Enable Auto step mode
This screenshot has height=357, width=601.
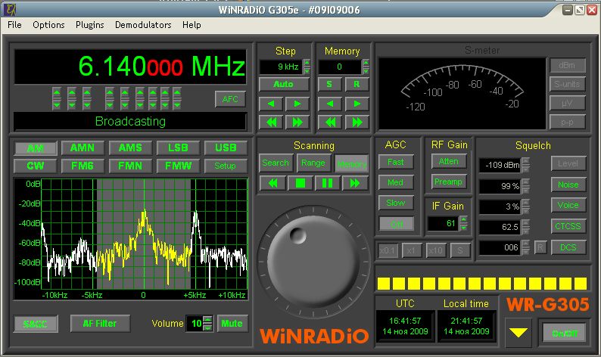284,84
